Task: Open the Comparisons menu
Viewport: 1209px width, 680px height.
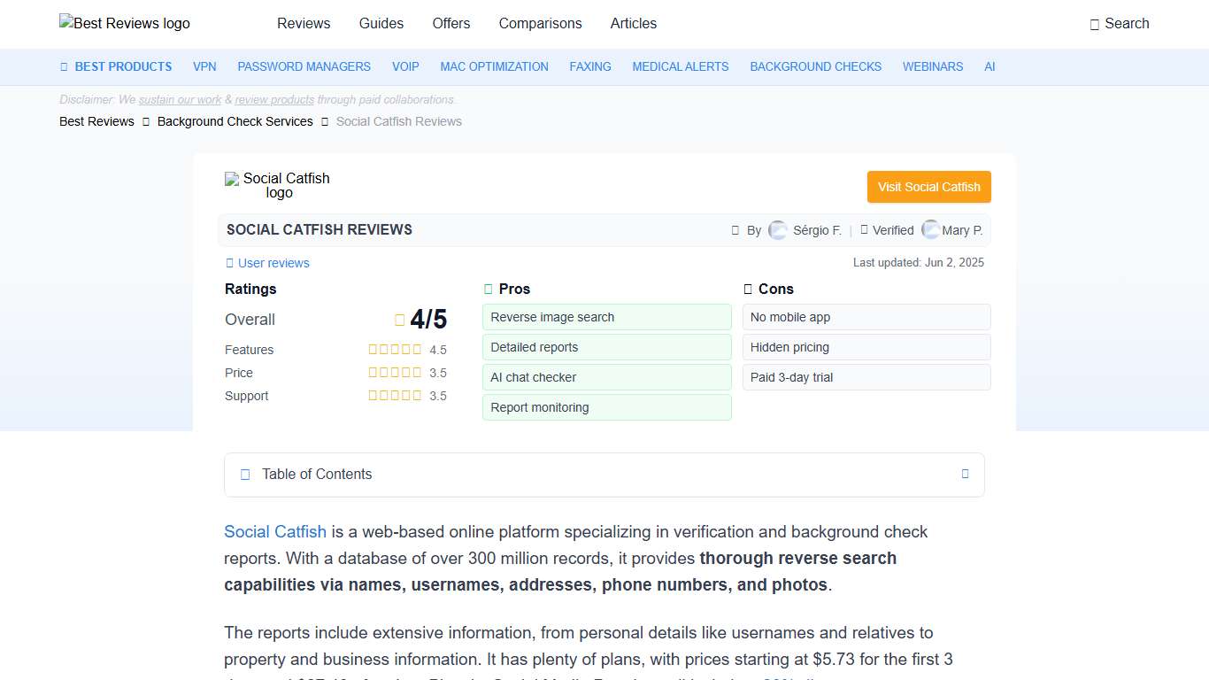Action: 540,24
